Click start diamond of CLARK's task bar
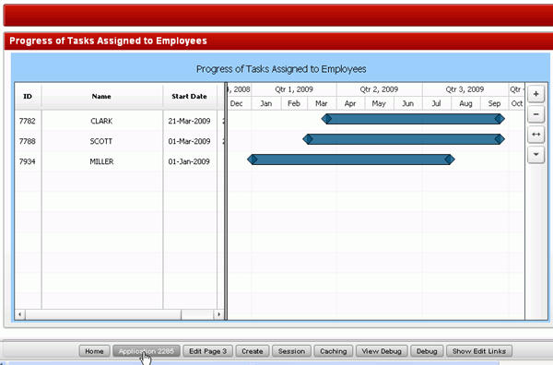This screenshot has width=553, height=365. click(x=326, y=119)
